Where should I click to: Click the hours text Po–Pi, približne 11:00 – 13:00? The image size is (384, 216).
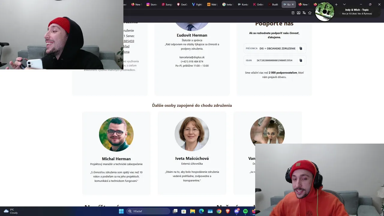point(192,66)
